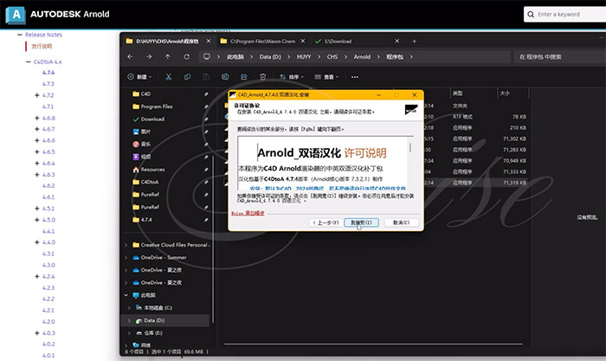
Task: Click the installer logo icon at top right
Action: pos(411,110)
